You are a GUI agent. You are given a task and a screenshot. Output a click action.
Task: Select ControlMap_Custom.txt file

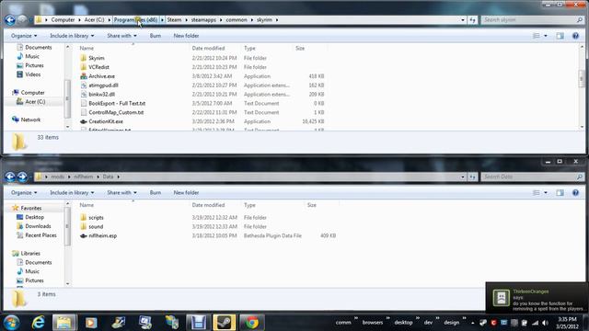(116, 112)
